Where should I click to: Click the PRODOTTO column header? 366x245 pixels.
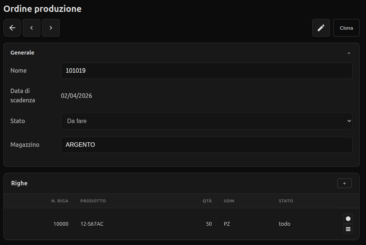pyautogui.click(x=93, y=201)
